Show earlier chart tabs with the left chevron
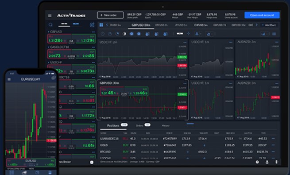Screen dimensions: 290x175 107,25
